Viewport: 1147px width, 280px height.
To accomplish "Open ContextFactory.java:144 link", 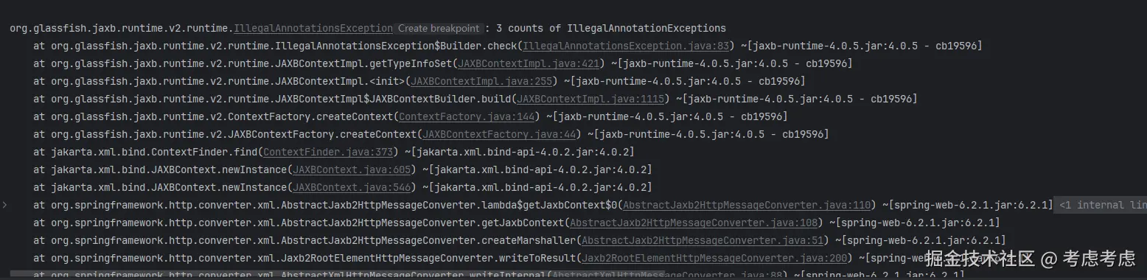I will tap(467, 117).
